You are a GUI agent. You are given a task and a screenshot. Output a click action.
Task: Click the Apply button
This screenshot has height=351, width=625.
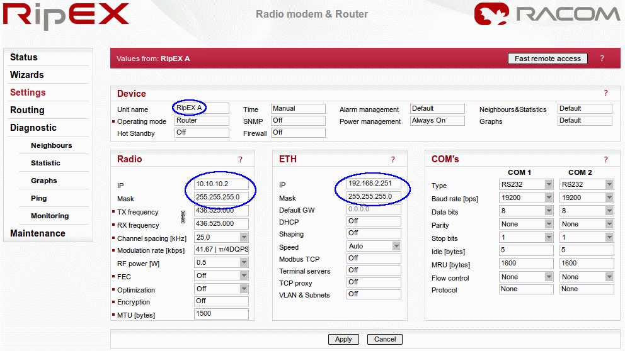343,339
